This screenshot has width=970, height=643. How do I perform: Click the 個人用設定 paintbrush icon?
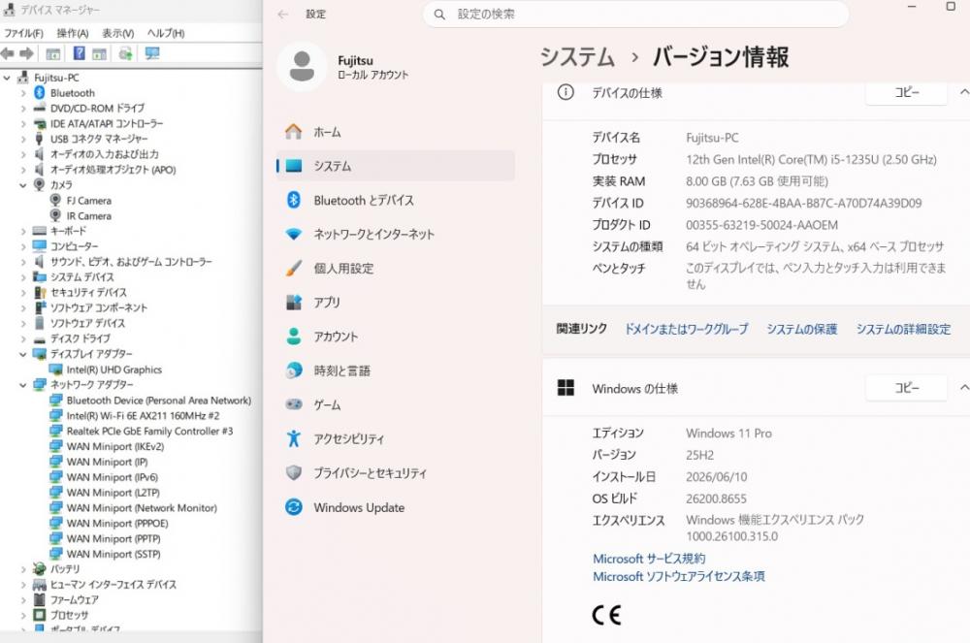(x=293, y=269)
